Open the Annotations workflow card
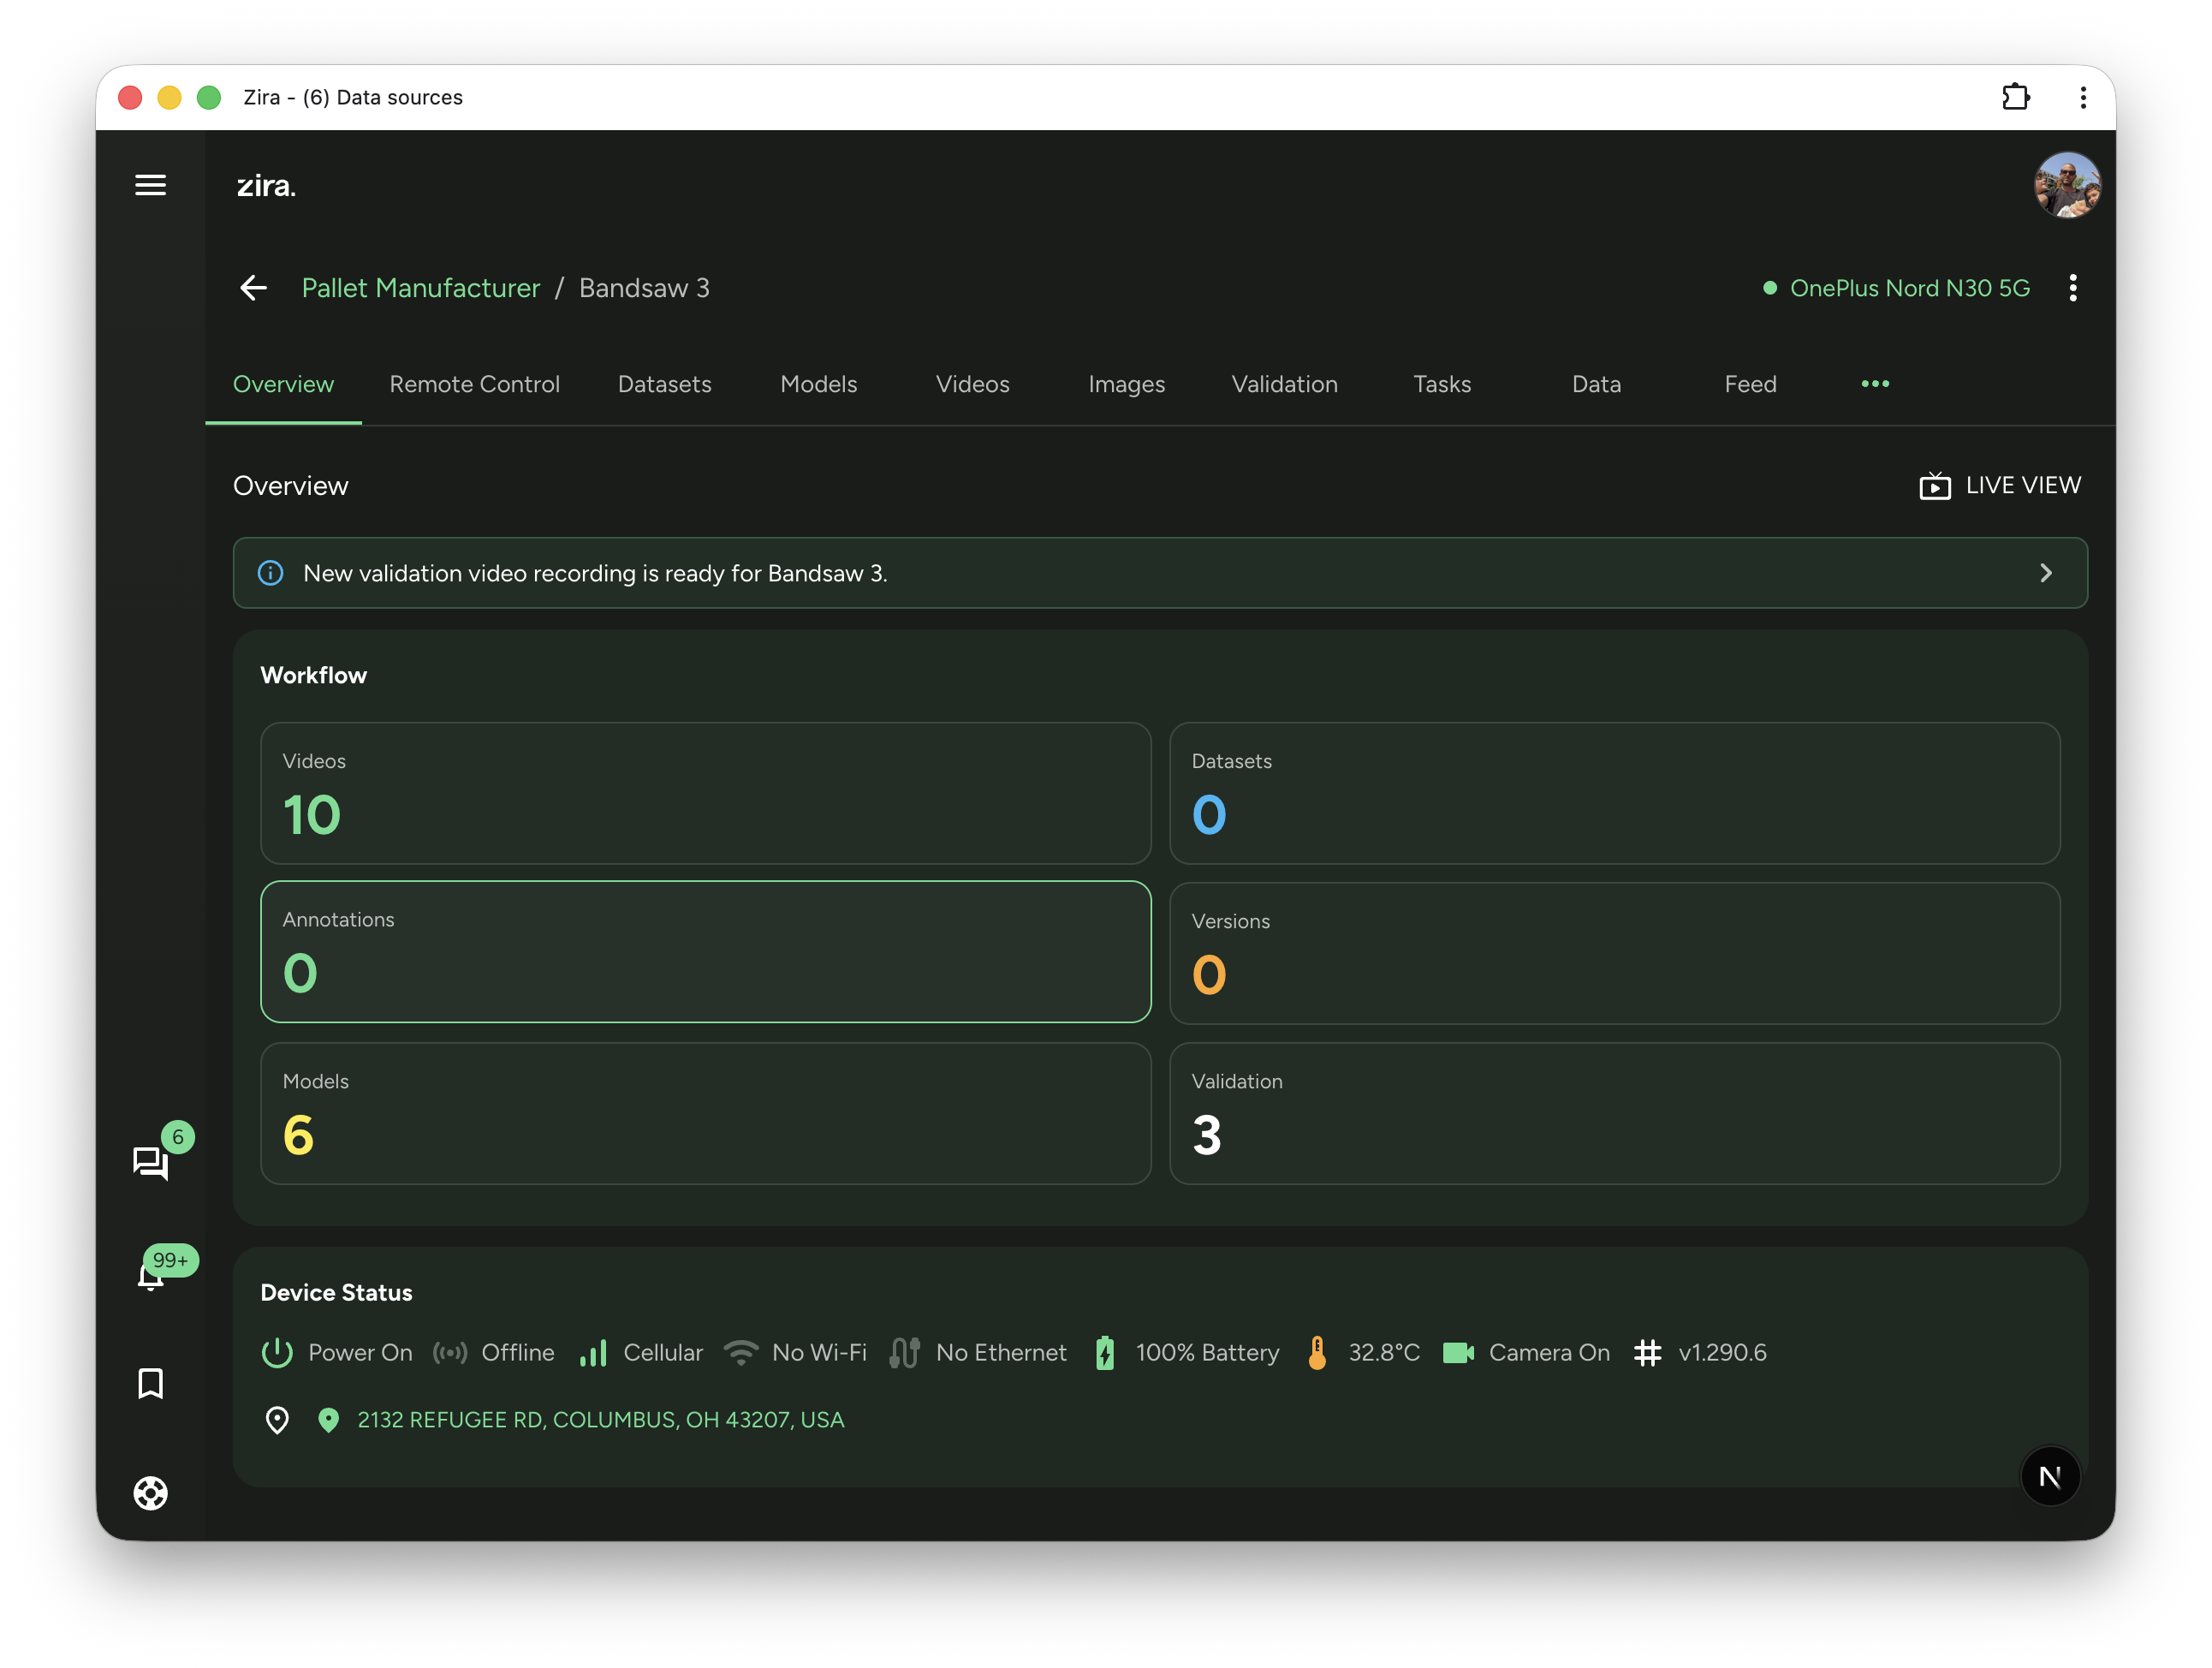 click(x=705, y=951)
